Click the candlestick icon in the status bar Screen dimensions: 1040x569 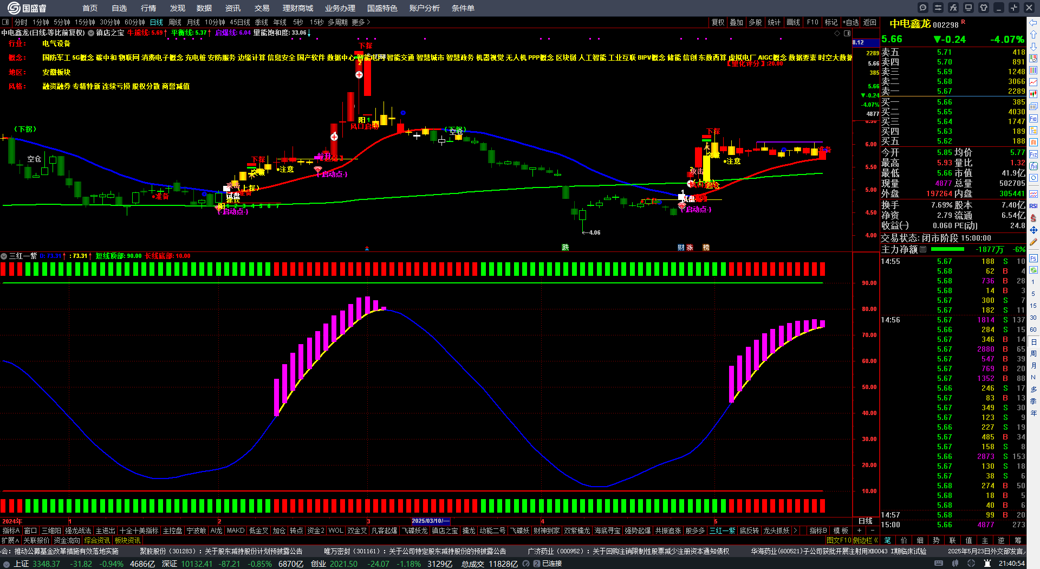click(x=955, y=564)
